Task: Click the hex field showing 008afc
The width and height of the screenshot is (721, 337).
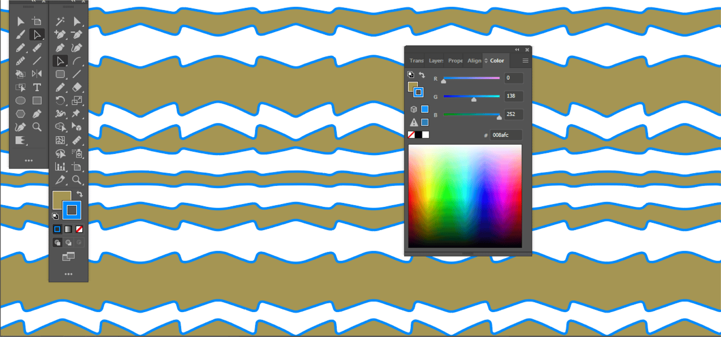Action: [507, 135]
